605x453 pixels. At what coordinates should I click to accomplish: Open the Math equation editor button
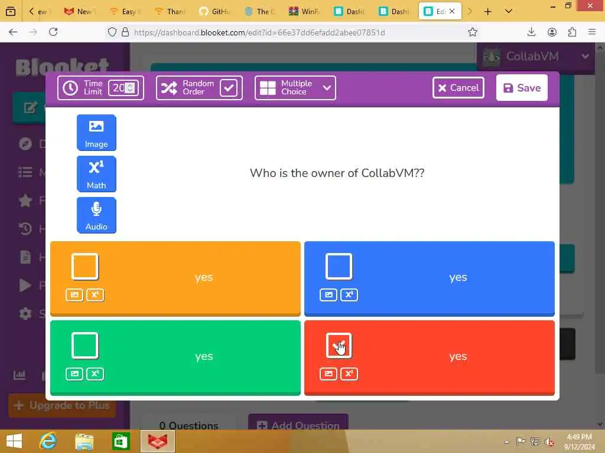tap(96, 174)
